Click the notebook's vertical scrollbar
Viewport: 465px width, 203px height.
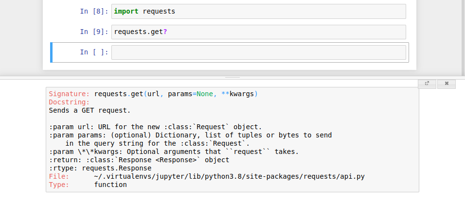click(464, 38)
